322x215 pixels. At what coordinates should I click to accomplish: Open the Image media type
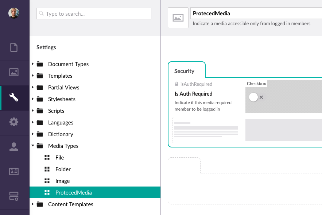(62, 181)
